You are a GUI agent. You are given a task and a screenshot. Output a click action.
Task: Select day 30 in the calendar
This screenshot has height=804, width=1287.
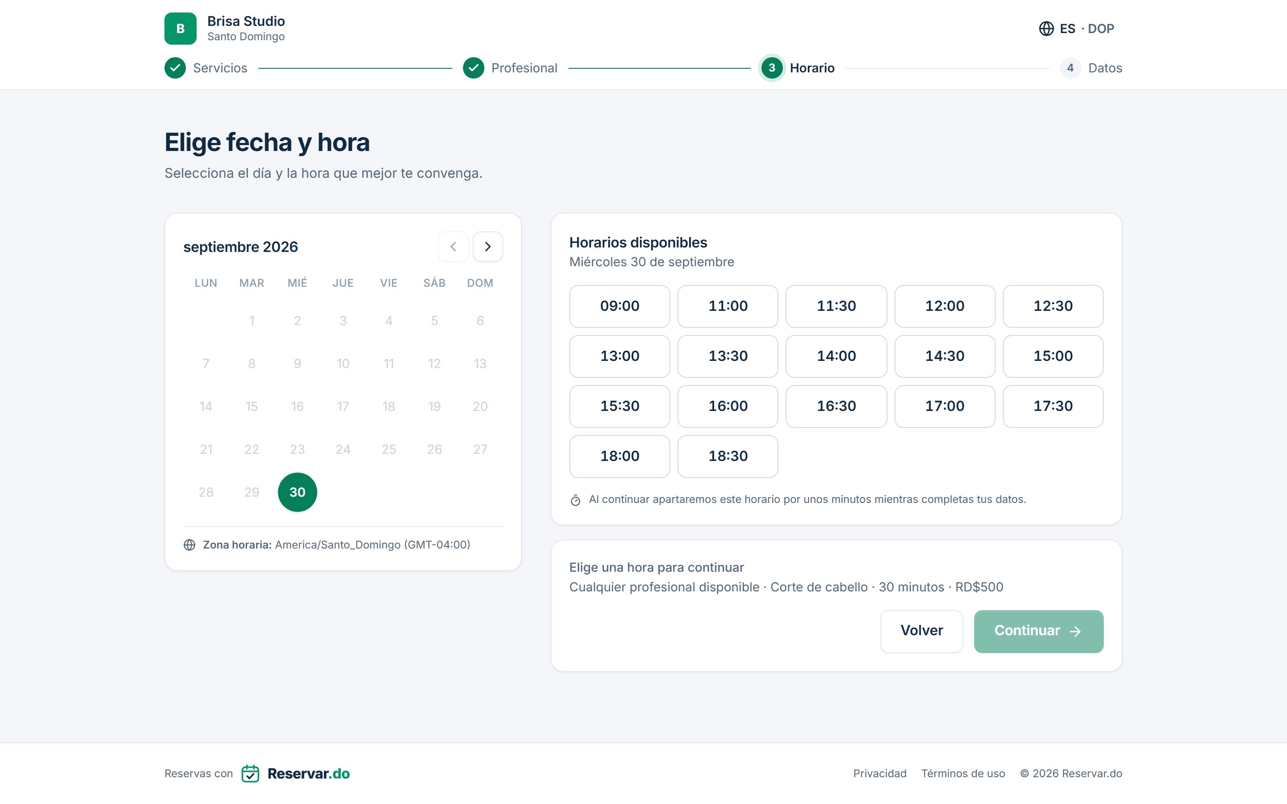[x=297, y=492]
